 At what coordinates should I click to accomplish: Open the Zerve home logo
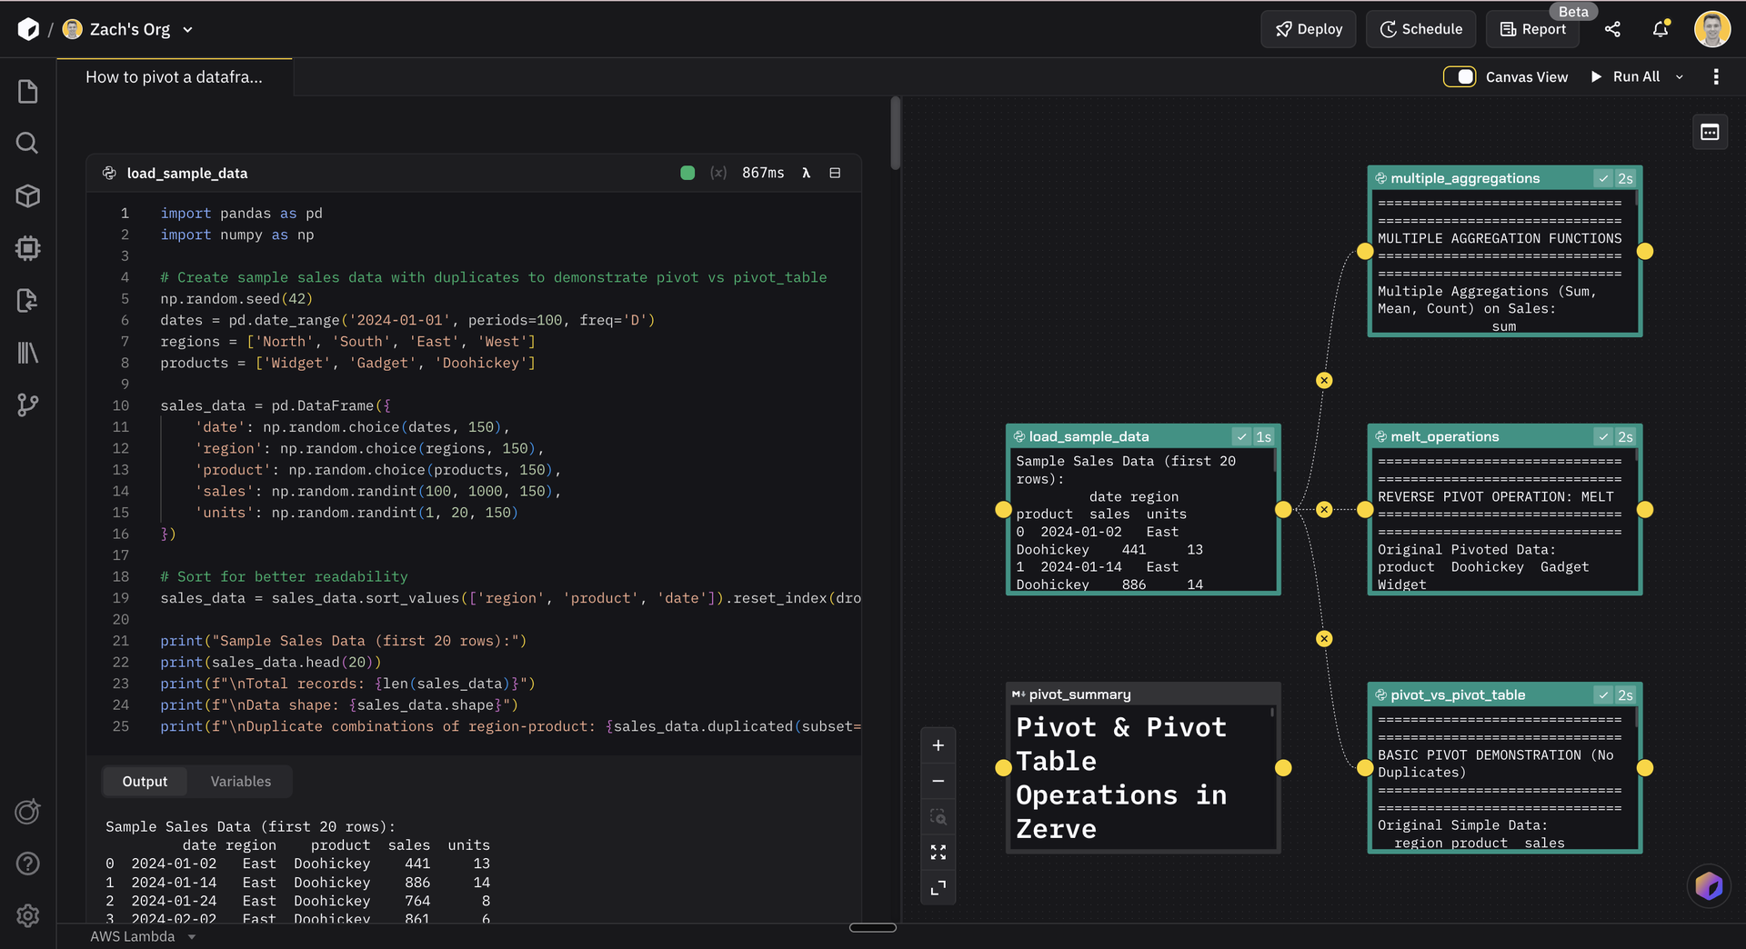pyautogui.click(x=28, y=29)
